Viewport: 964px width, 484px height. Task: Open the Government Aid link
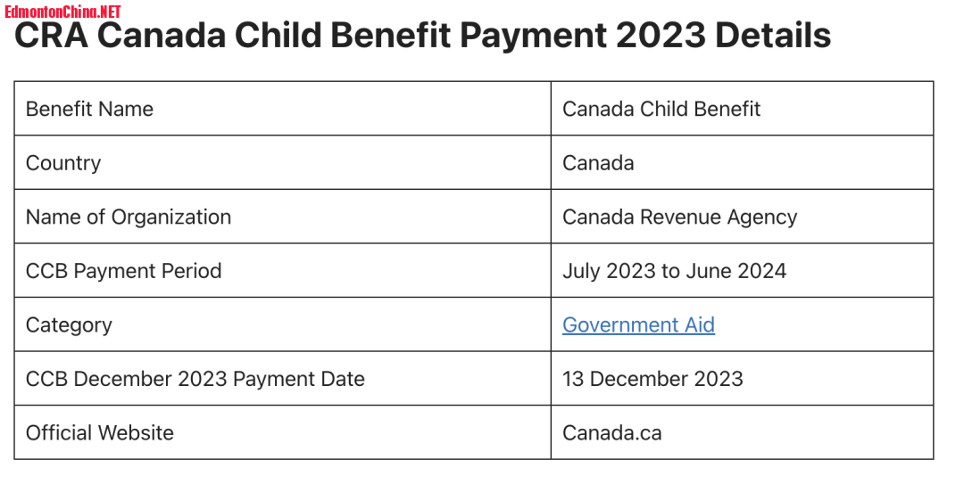tap(638, 324)
